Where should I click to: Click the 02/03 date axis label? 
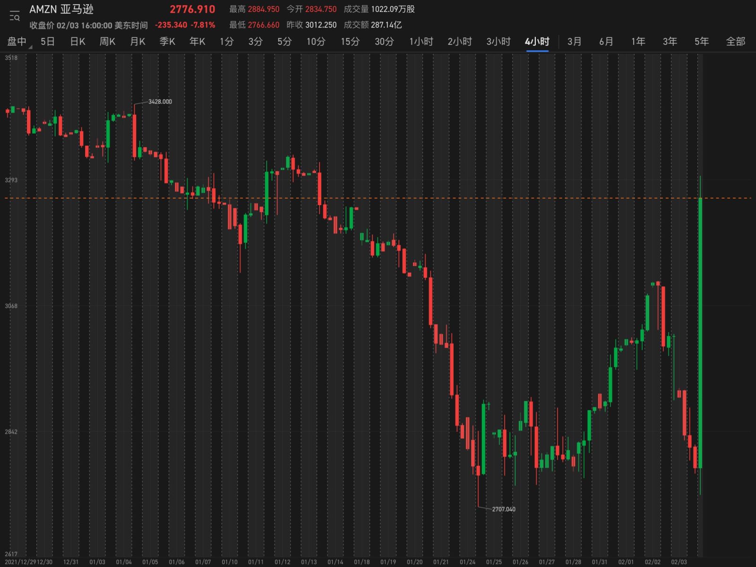pos(679,562)
